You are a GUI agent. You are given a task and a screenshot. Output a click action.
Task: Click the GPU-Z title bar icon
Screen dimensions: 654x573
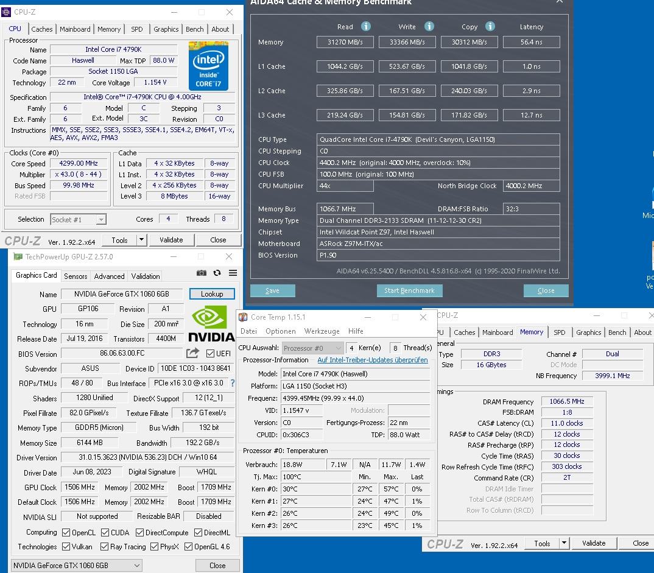point(18,256)
